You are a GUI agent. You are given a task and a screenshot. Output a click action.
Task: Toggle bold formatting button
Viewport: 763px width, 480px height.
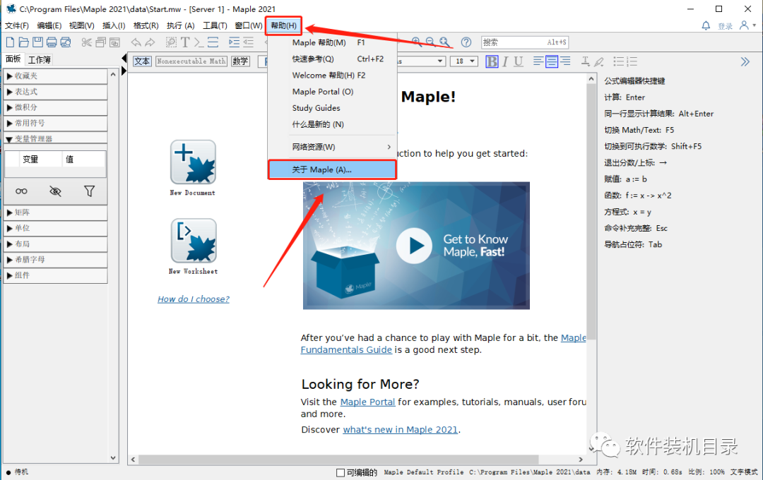click(x=492, y=61)
